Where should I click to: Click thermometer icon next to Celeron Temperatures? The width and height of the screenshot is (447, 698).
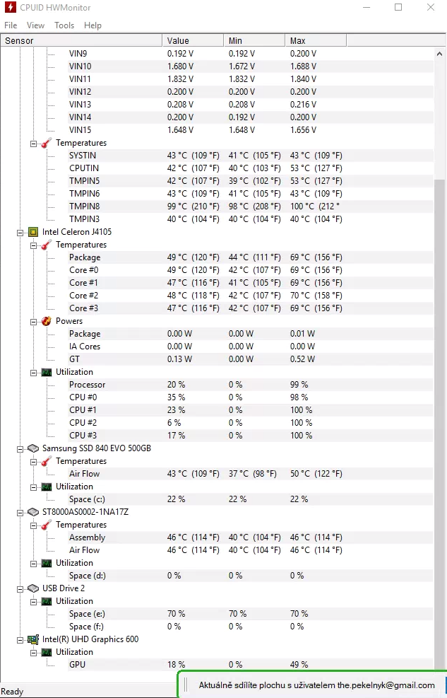click(x=47, y=245)
